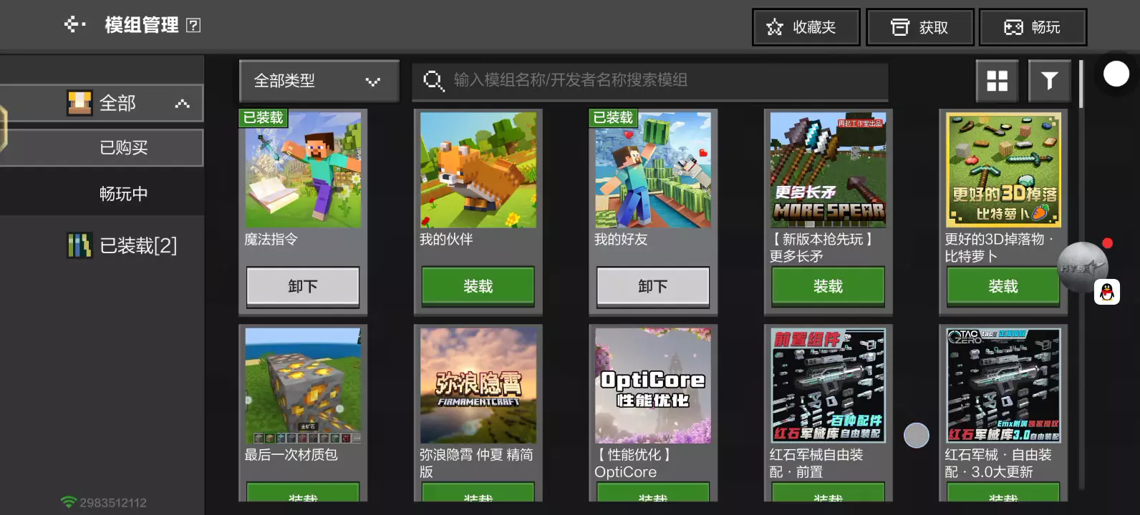Switch to grid view layout icon

pyautogui.click(x=997, y=80)
